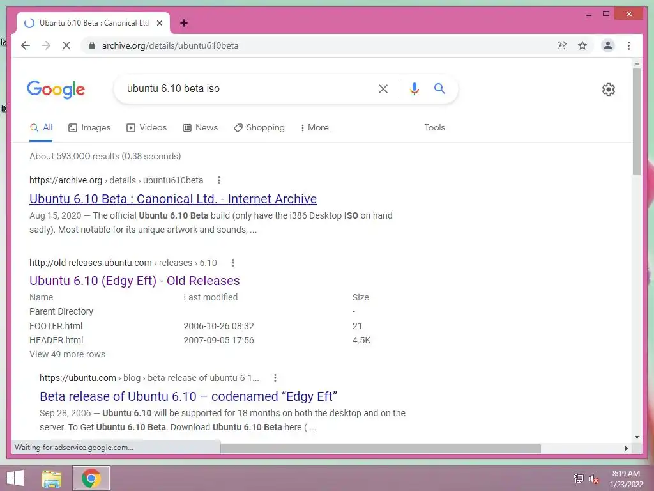Click the scroll up arrow
The width and height of the screenshot is (654, 491).
[x=637, y=63]
